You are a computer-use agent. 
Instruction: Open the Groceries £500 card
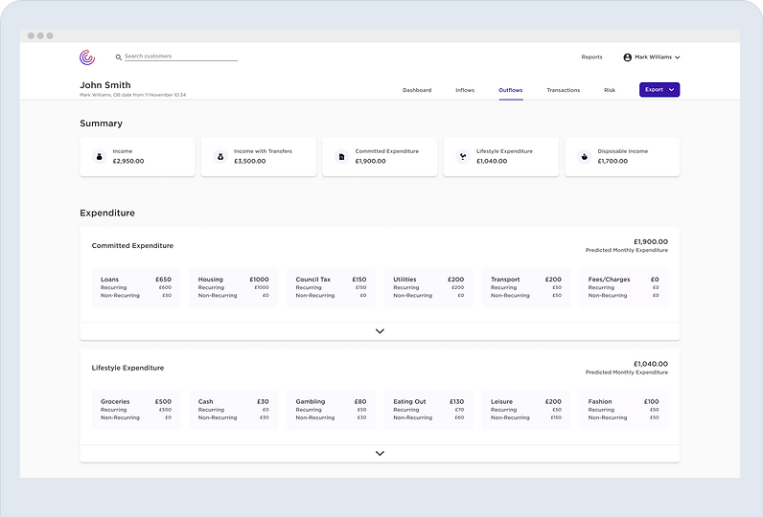click(136, 410)
